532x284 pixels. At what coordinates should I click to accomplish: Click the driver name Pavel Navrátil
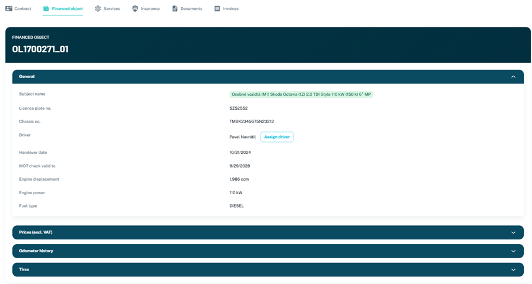(242, 137)
